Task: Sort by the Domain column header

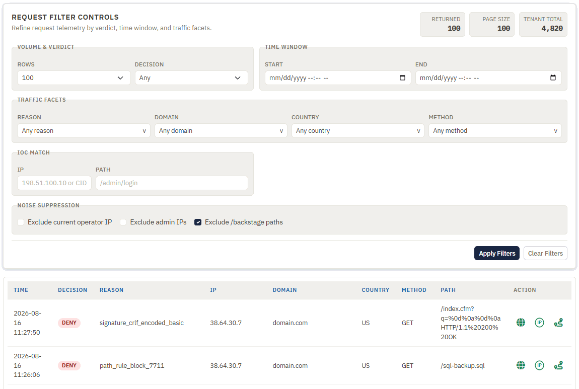Action: (284, 290)
